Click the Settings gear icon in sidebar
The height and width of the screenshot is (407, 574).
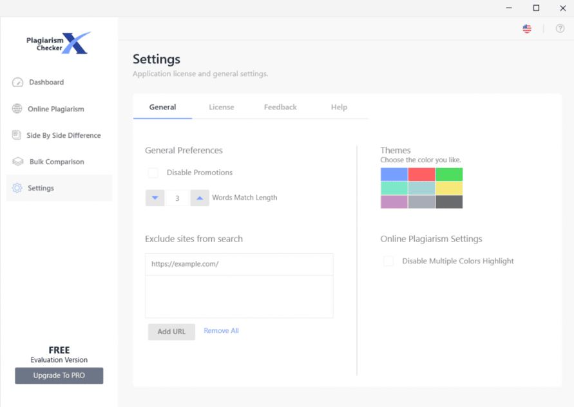coord(17,188)
